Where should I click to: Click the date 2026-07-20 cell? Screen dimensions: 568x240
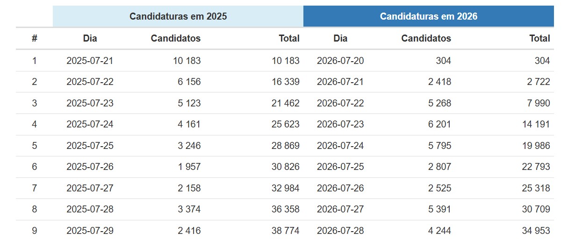[x=340, y=61]
